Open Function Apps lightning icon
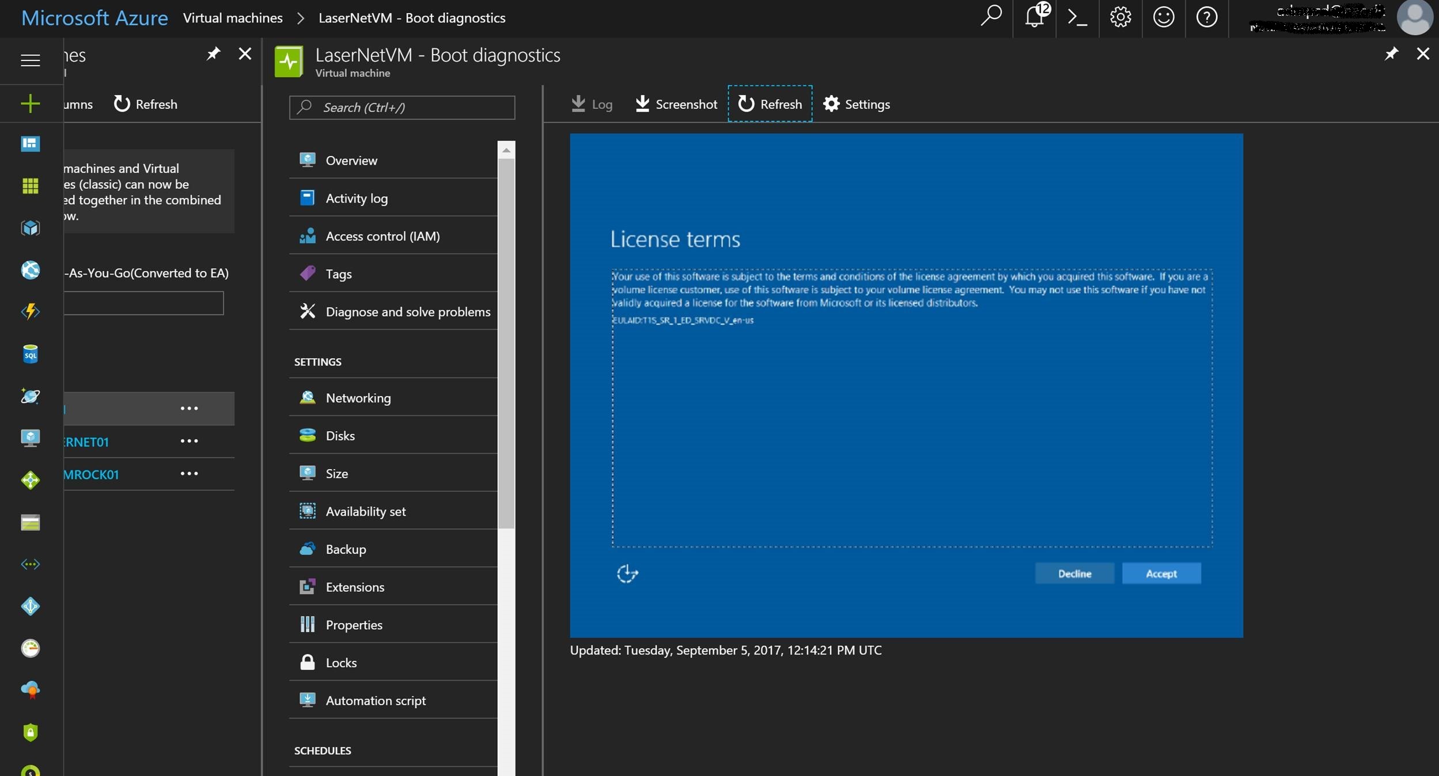This screenshot has width=1439, height=776. point(31,311)
